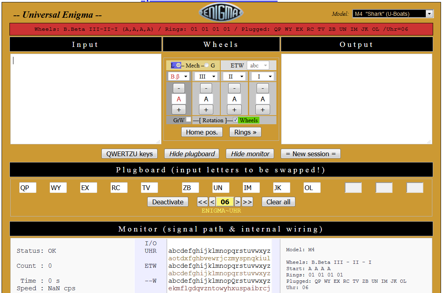Open the Model dropdown showing M4 Shark

[x=392, y=13]
